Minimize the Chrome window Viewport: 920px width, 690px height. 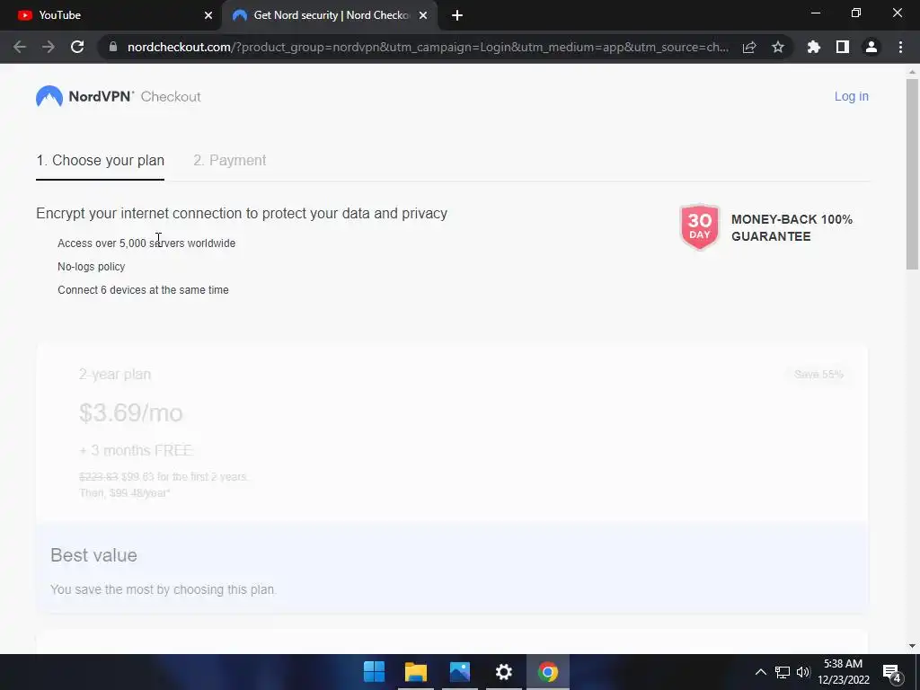(x=816, y=13)
